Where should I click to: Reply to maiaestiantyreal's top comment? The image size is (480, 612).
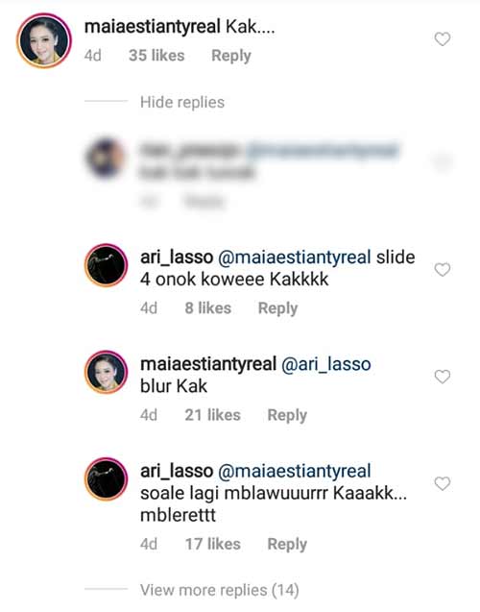pyautogui.click(x=231, y=56)
